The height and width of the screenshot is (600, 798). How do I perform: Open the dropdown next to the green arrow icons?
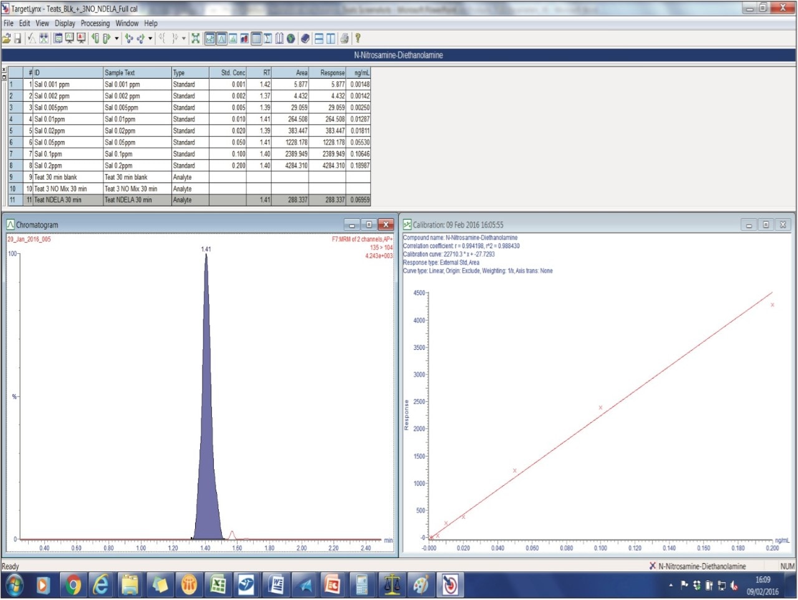[150, 38]
